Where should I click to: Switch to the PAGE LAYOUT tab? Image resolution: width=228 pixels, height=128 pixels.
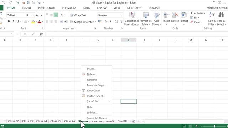click(47, 8)
